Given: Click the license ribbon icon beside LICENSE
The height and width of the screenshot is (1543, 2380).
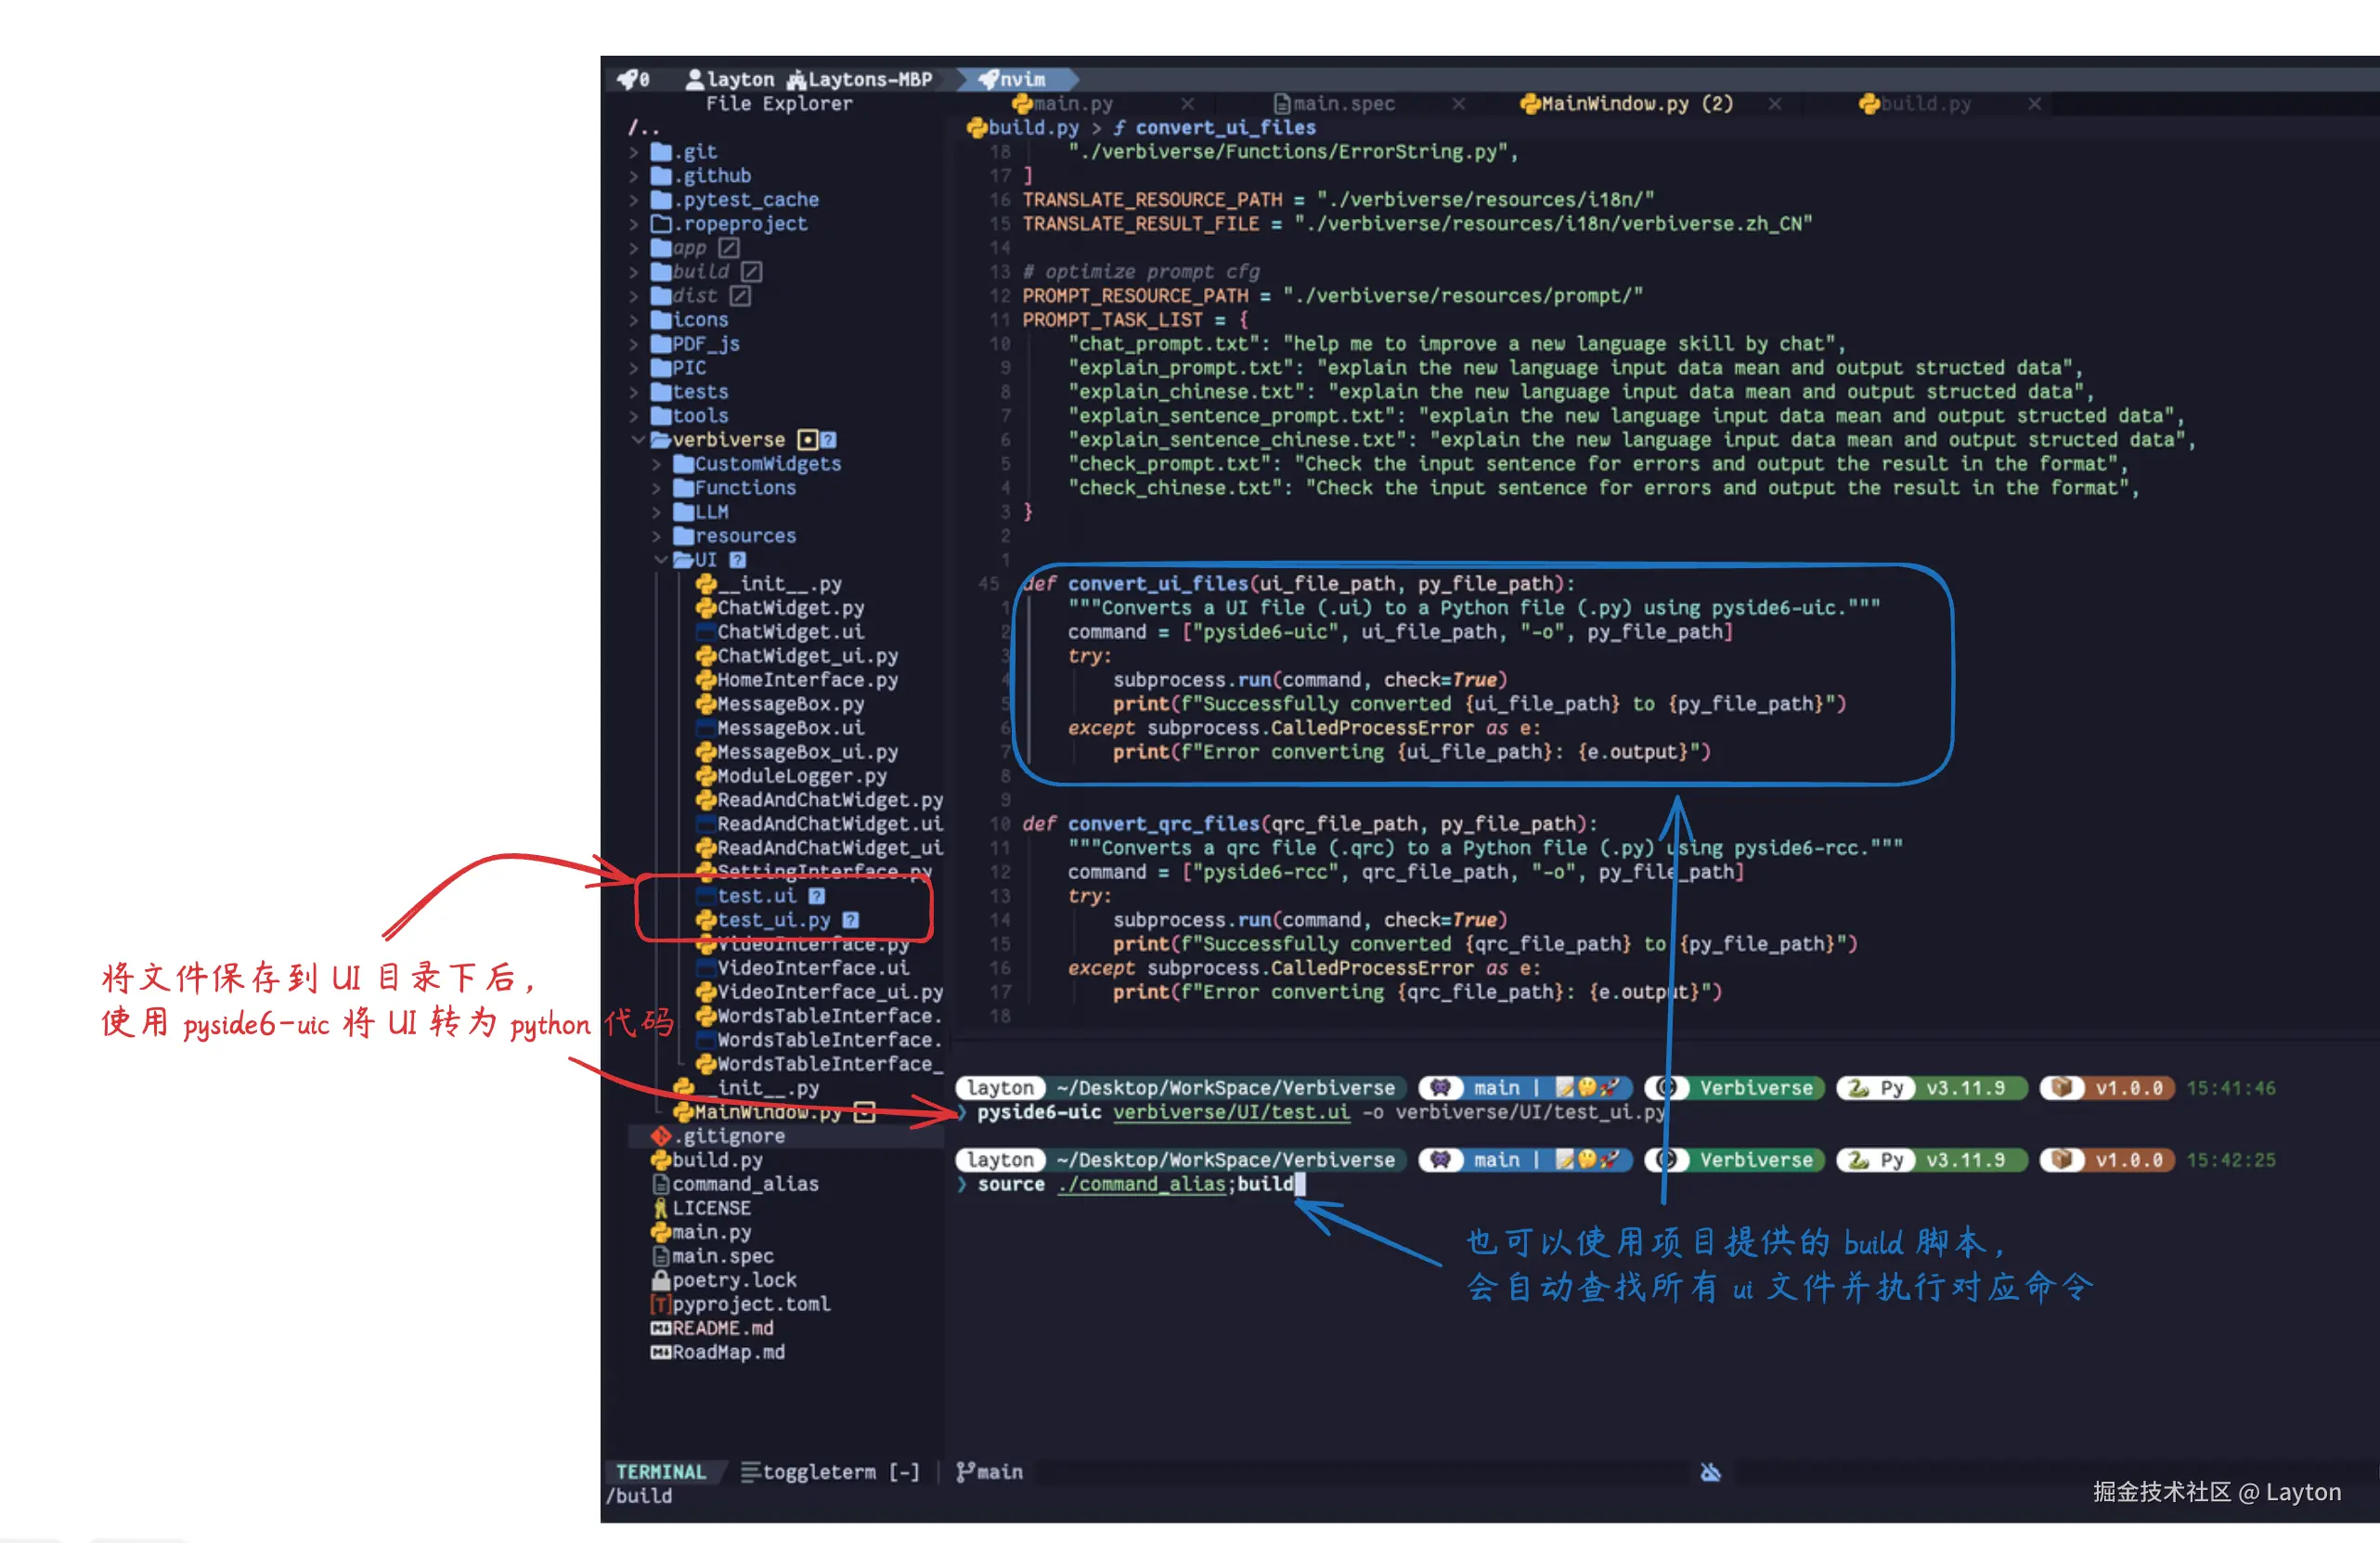Looking at the screenshot, I should pyautogui.click(x=660, y=1208).
